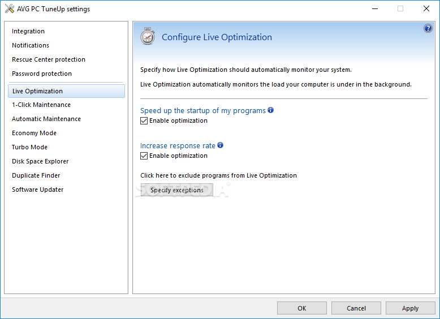Click the help question mark icon
This screenshot has height=319, width=440.
coord(428,28)
